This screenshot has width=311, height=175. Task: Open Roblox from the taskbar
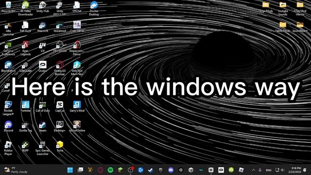pyautogui.click(x=241, y=170)
